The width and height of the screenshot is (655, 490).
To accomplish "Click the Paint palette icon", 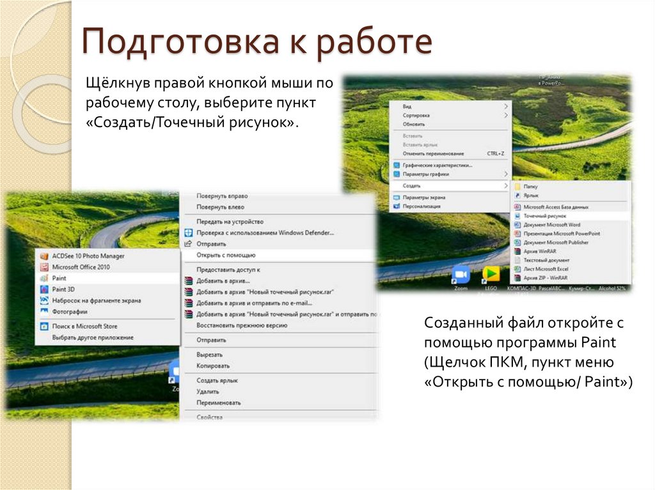I will tap(44, 278).
